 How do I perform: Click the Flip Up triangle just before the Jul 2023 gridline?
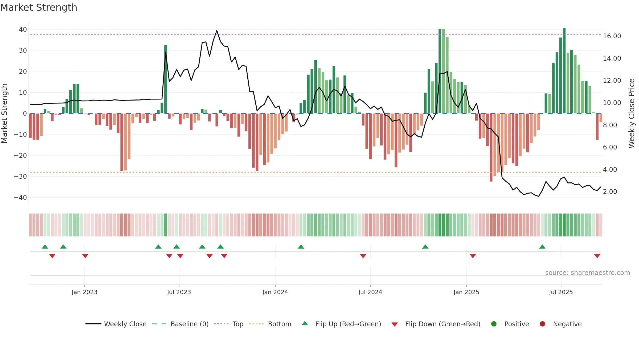coord(177,247)
